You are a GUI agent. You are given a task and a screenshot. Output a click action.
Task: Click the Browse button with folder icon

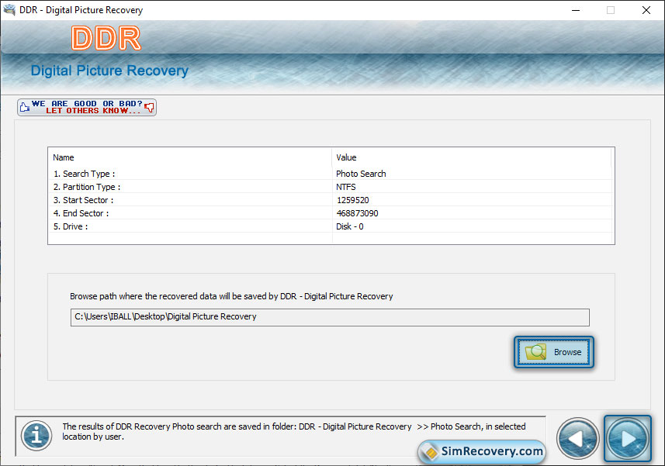(553, 352)
